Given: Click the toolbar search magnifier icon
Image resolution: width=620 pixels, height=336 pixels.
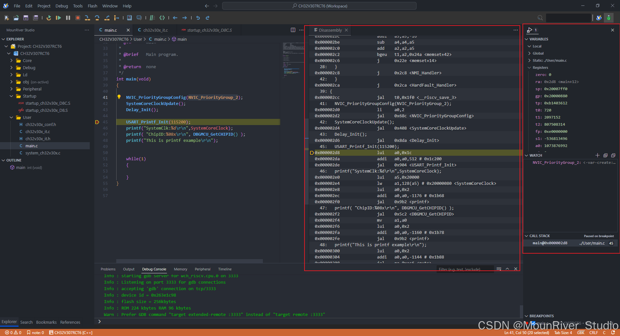Looking at the screenshot, I should pos(540,18).
